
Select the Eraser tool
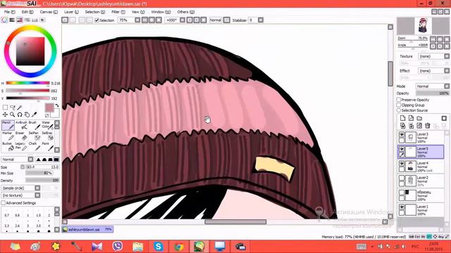coord(21,136)
